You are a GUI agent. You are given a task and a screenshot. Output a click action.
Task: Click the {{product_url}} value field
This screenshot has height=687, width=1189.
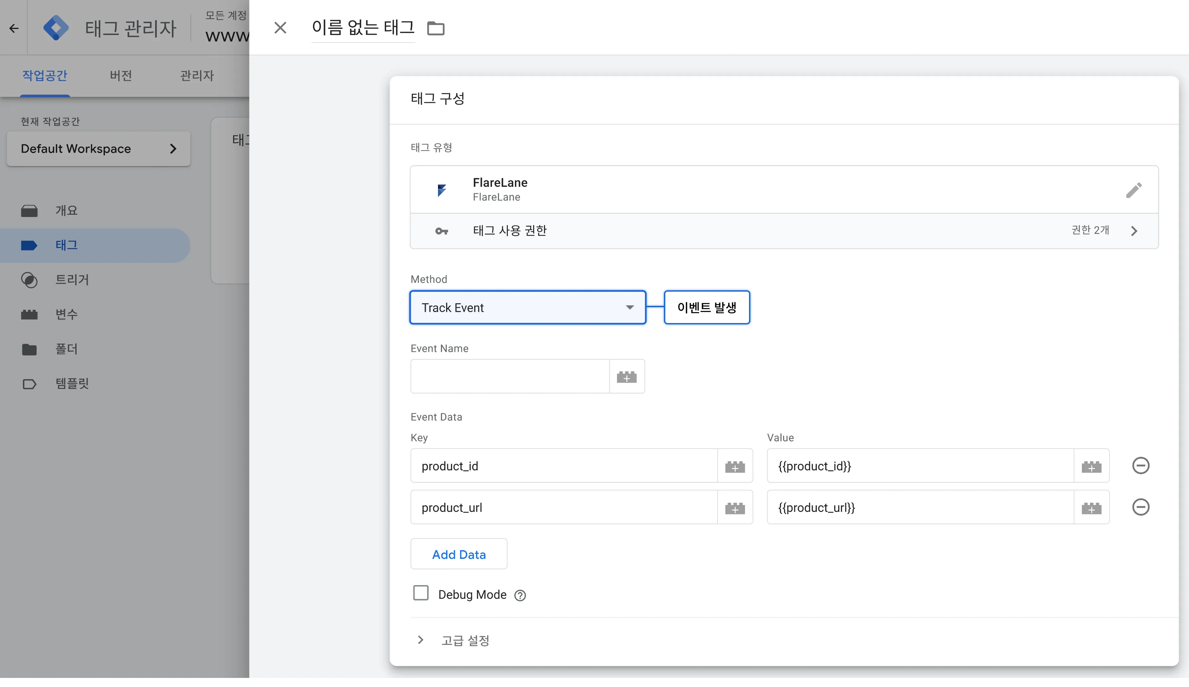tap(920, 507)
